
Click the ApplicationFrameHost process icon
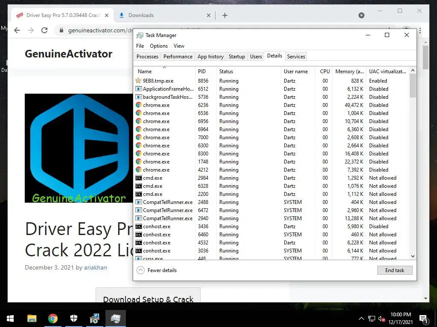pos(138,89)
